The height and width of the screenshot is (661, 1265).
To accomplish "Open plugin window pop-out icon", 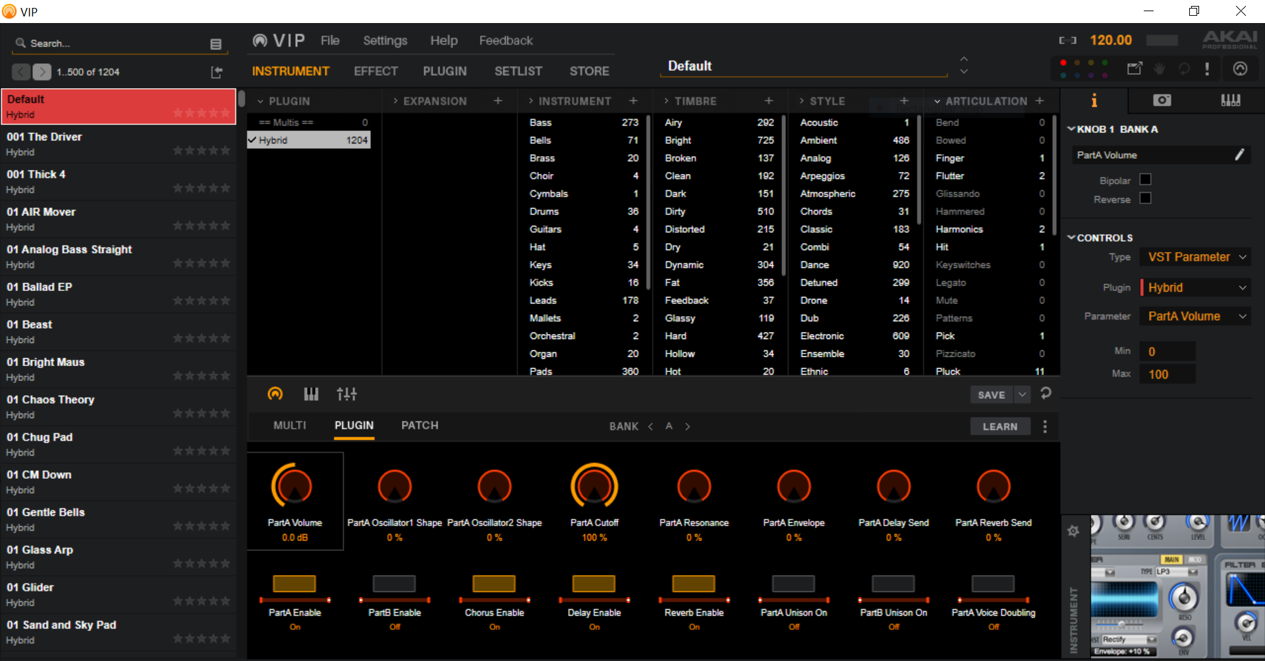I will tap(1135, 68).
